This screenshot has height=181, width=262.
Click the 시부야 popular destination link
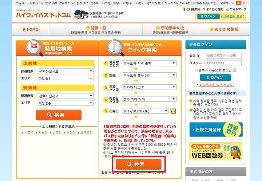click(43, 132)
